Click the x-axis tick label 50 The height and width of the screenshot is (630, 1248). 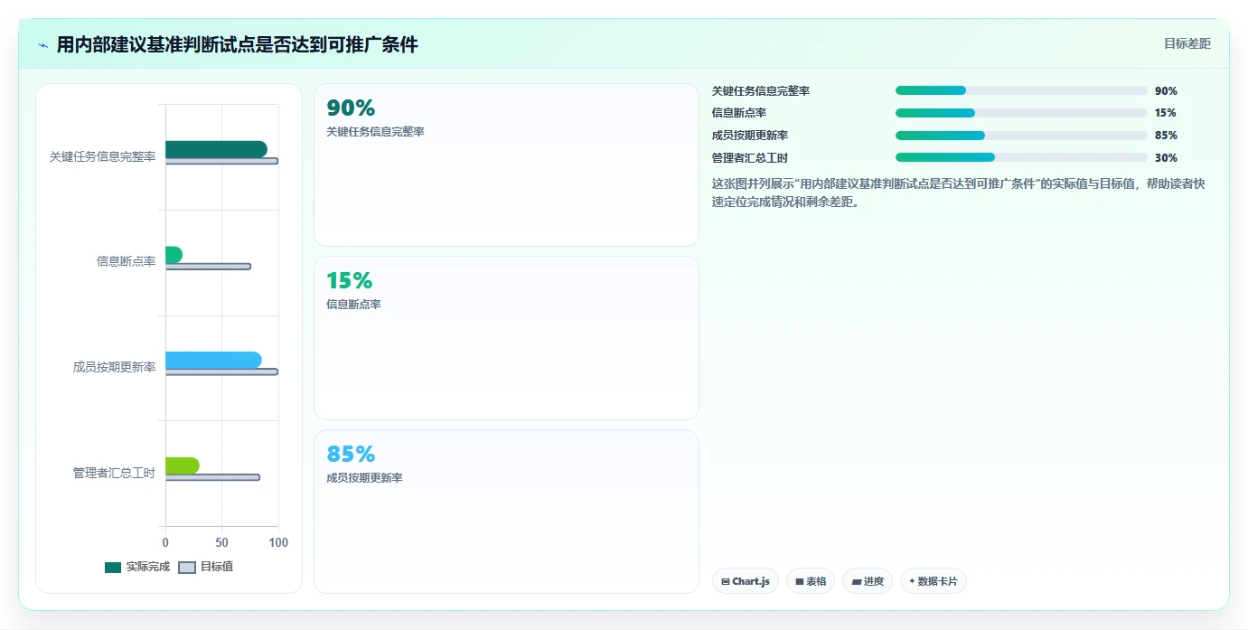pyautogui.click(x=221, y=542)
